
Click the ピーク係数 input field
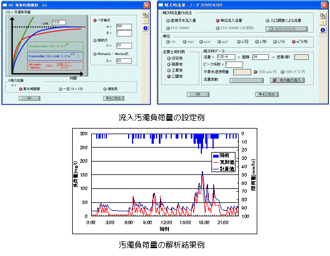click(234, 64)
